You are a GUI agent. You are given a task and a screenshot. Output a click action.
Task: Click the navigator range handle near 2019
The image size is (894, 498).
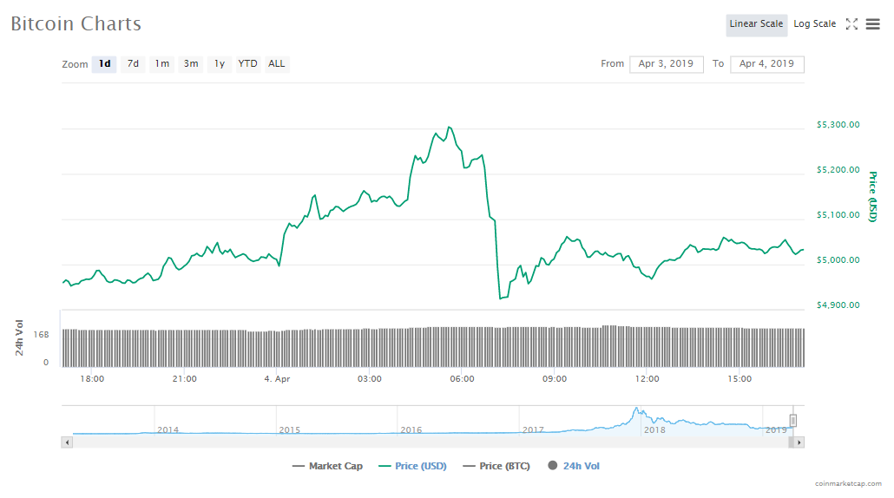(x=792, y=421)
